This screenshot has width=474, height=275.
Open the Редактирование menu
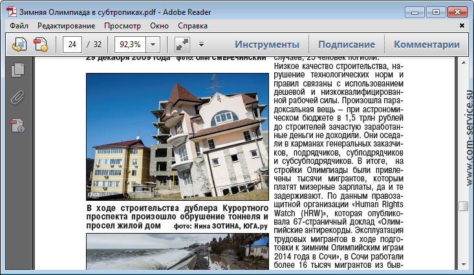click(x=66, y=26)
